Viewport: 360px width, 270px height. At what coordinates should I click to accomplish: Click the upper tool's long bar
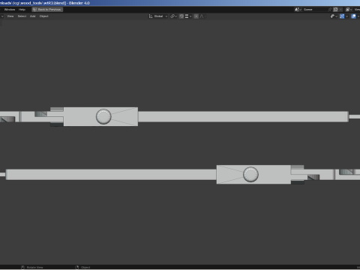(x=243, y=116)
